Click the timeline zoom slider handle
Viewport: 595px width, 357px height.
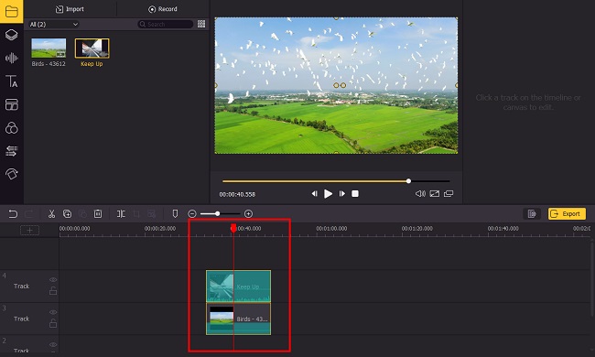coord(218,214)
